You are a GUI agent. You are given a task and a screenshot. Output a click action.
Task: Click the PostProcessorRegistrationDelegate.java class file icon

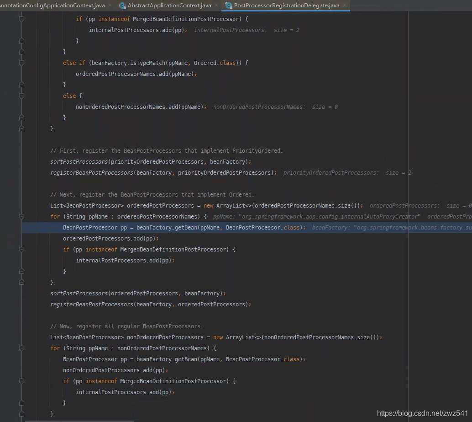[229, 5]
